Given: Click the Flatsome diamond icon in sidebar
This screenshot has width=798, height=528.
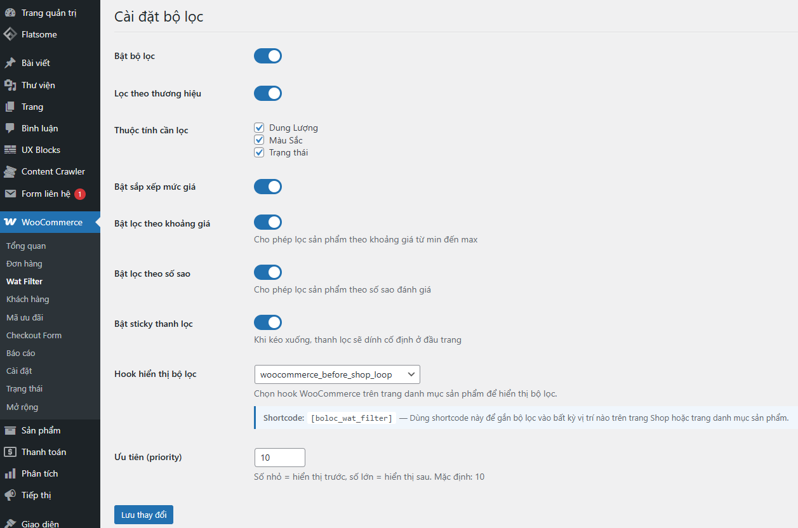Looking at the screenshot, I should click(x=10, y=34).
